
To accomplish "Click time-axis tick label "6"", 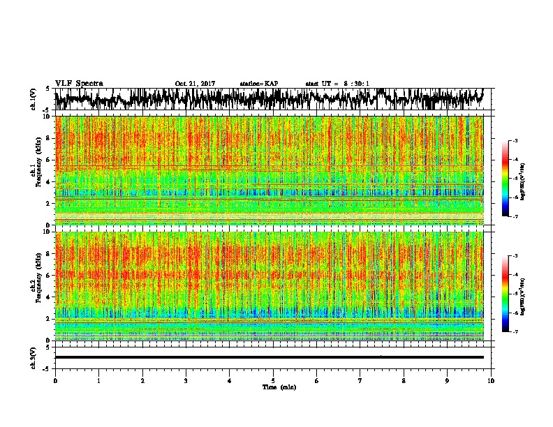I will pos(316,381).
